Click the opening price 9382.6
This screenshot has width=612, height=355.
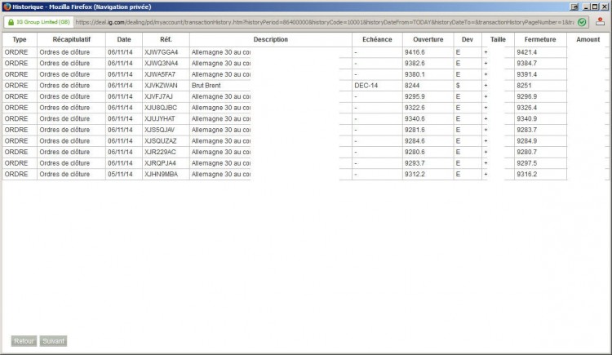pyautogui.click(x=415, y=64)
